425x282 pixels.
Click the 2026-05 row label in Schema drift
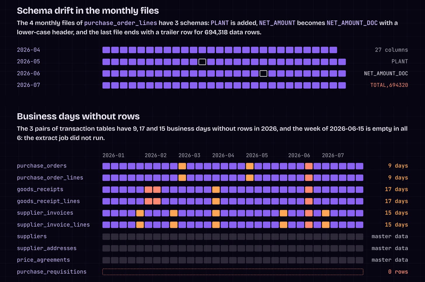click(x=29, y=61)
